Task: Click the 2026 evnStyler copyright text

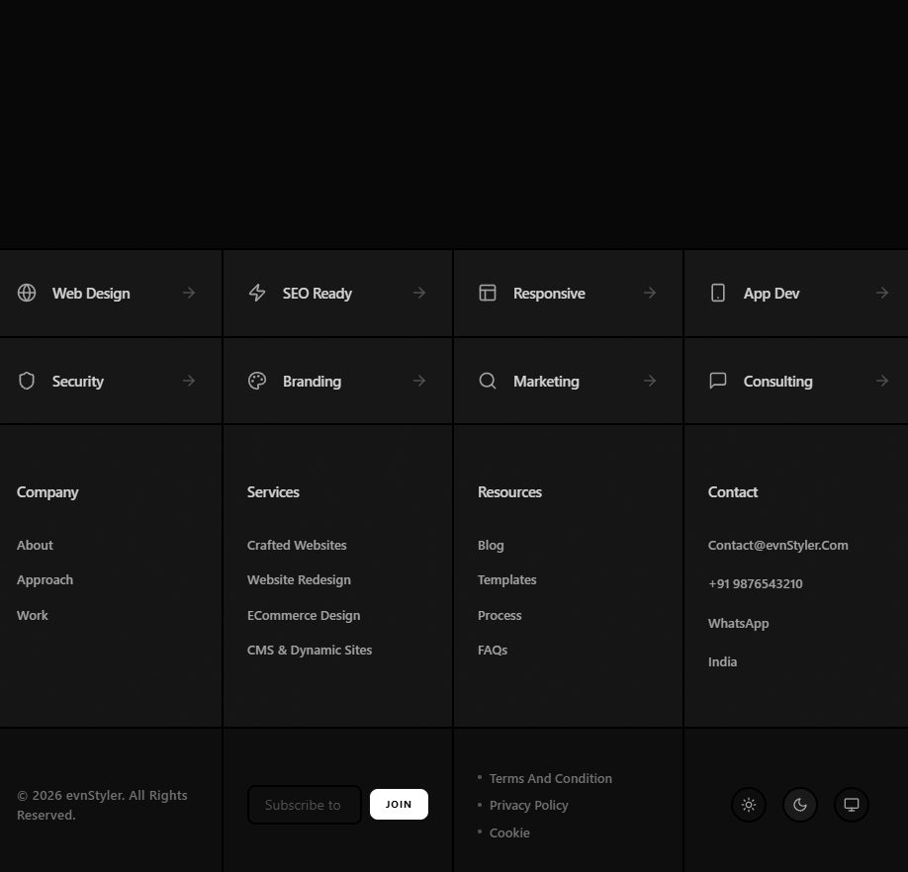Action: pos(102,805)
